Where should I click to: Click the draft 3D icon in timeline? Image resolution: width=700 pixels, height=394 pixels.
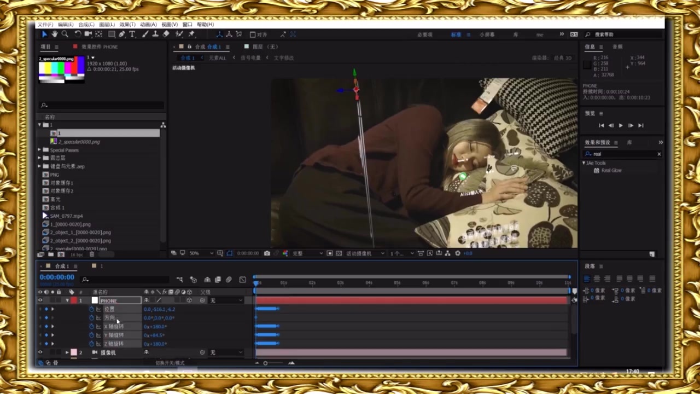pos(193,280)
